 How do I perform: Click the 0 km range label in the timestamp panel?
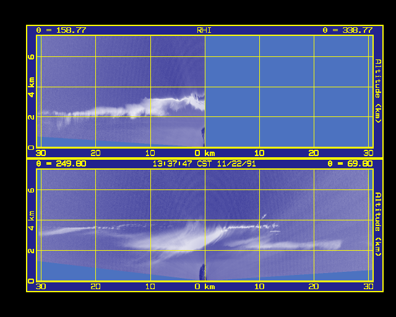[205, 287]
